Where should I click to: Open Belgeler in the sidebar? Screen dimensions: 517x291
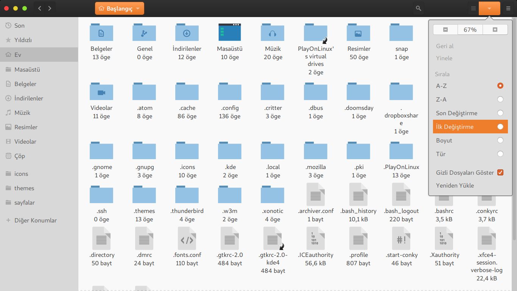(x=39, y=84)
